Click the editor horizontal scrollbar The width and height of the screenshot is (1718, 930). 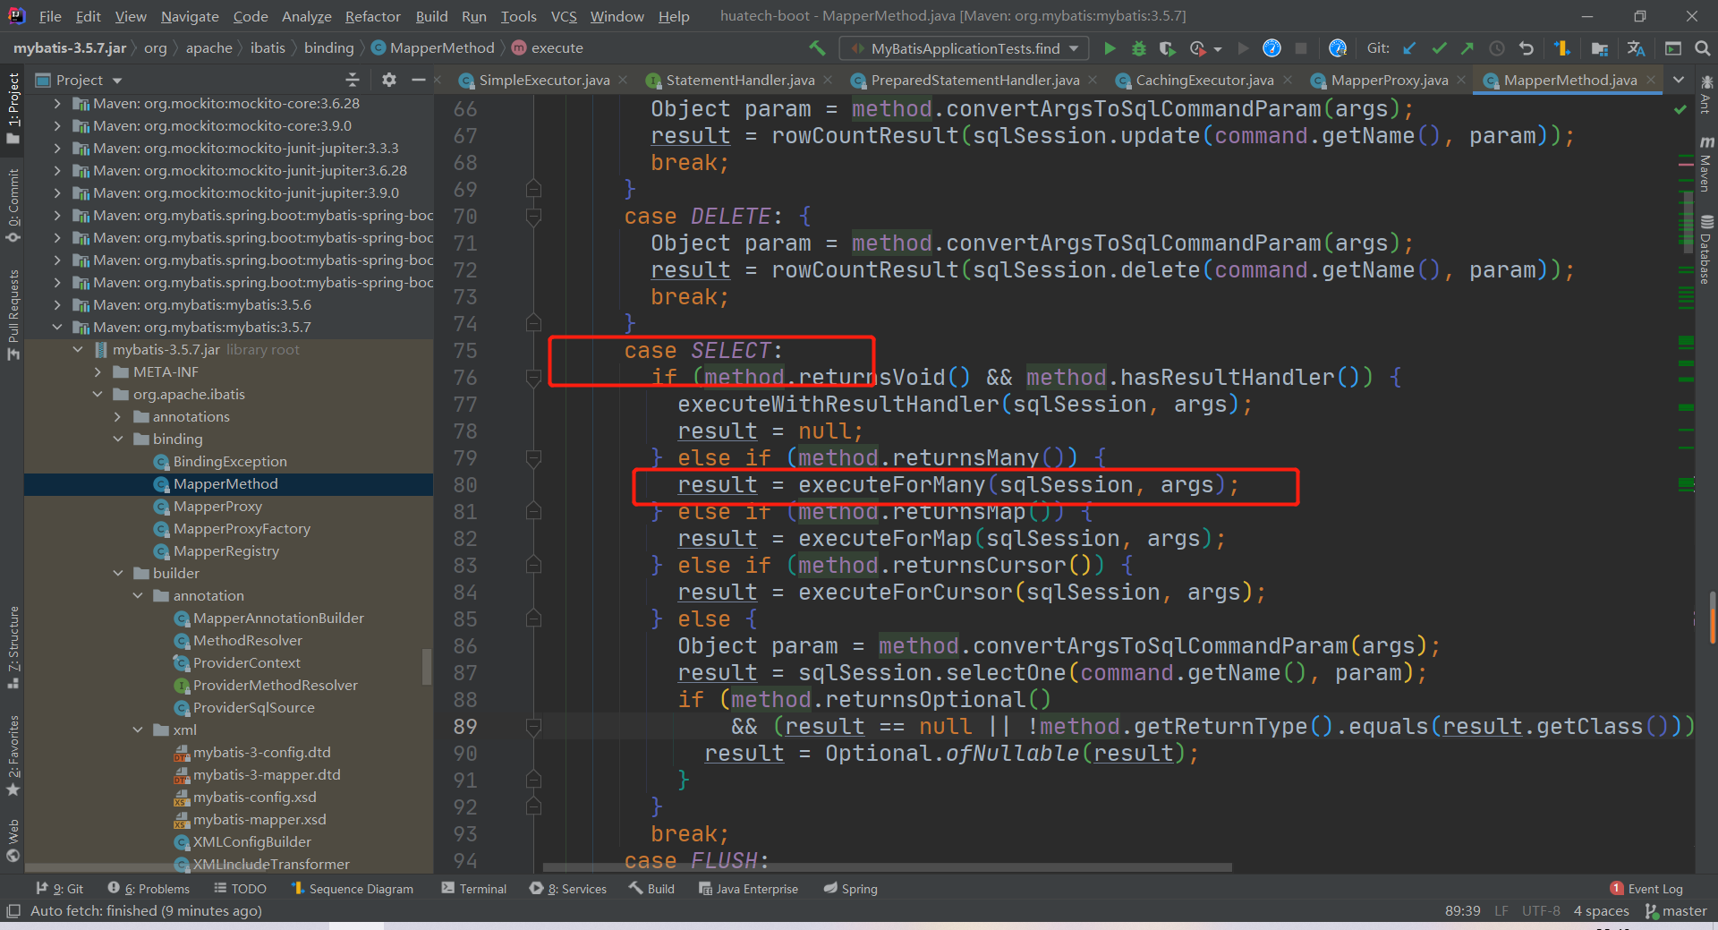887,866
